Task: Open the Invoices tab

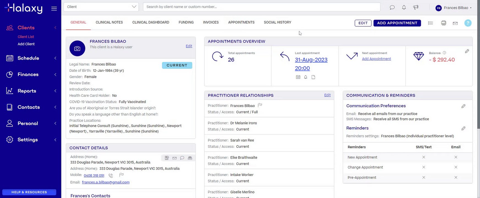Action: pyautogui.click(x=211, y=22)
